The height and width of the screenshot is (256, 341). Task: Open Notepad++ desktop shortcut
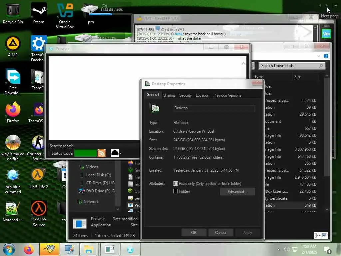(13, 212)
